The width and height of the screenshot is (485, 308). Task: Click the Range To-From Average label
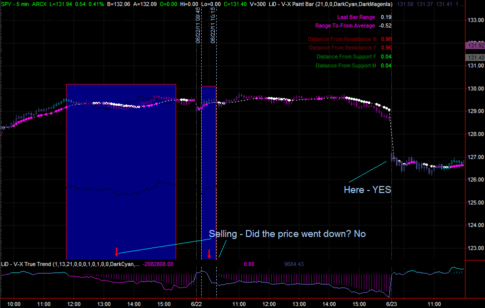click(345, 25)
